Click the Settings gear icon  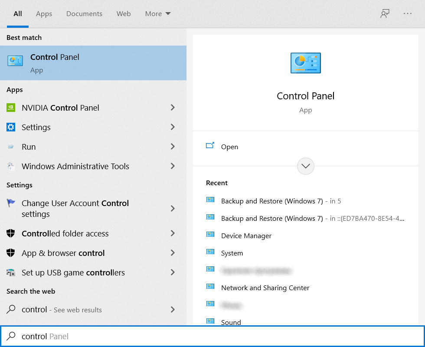11,127
